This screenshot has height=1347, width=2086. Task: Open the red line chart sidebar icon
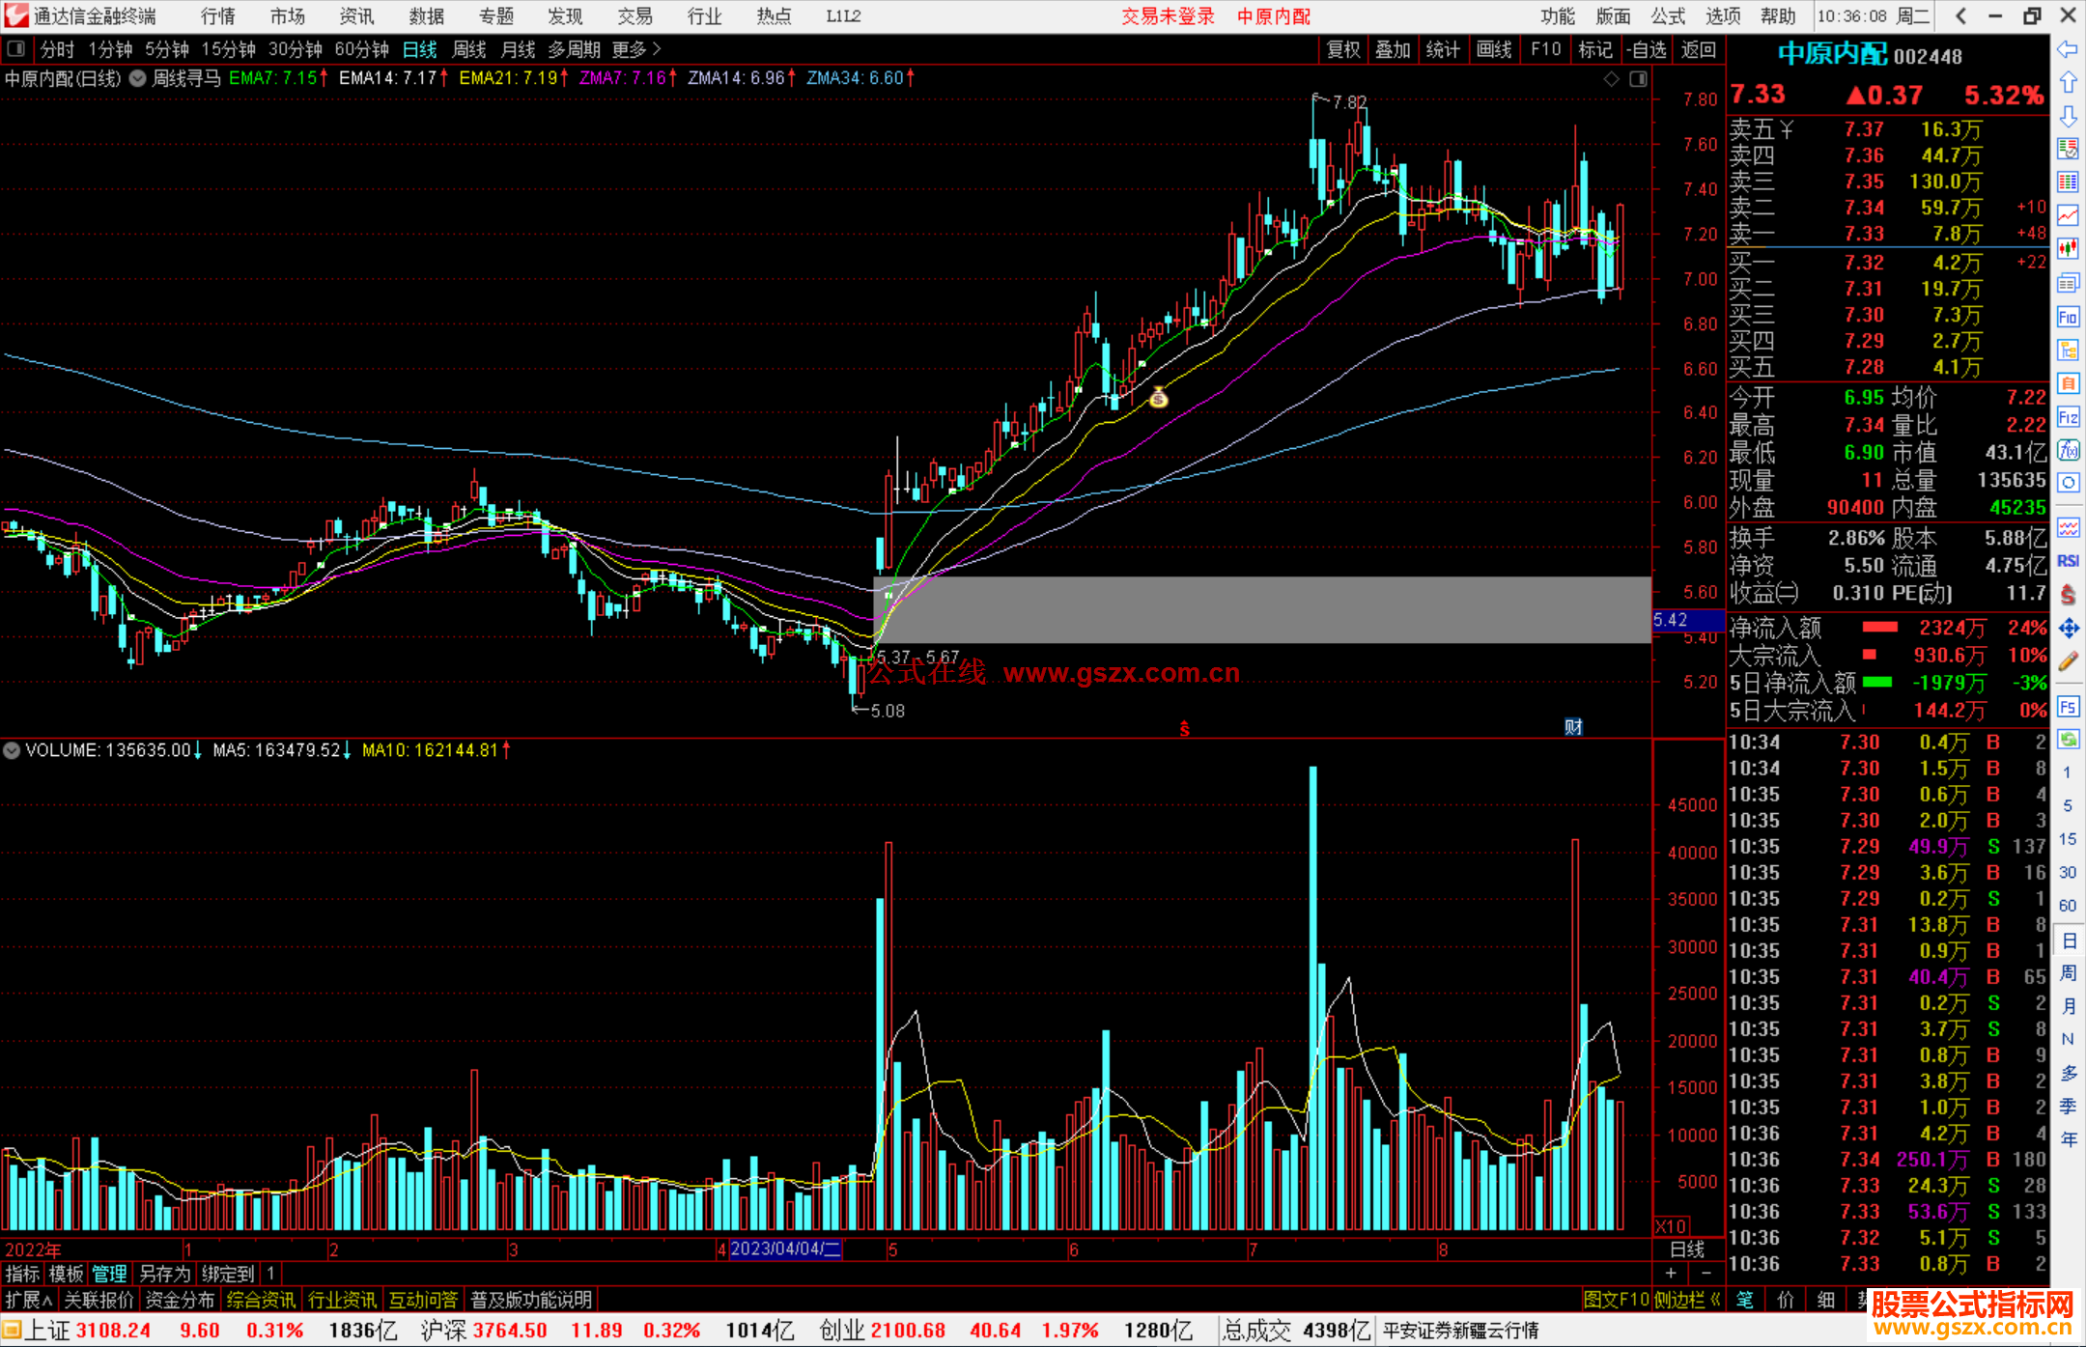point(2068,215)
